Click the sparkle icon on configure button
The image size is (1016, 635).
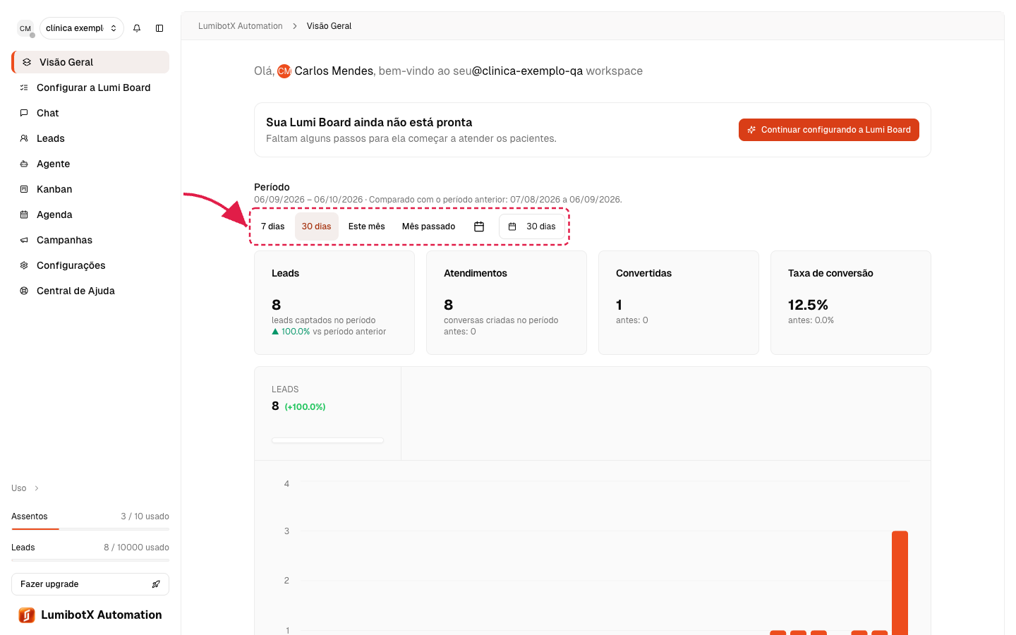pyautogui.click(x=751, y=130)
